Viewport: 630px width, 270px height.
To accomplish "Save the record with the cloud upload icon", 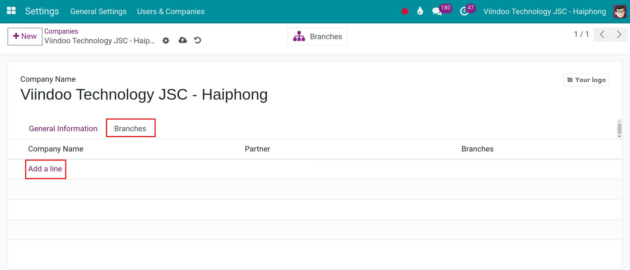I will (x=183, y=40).
